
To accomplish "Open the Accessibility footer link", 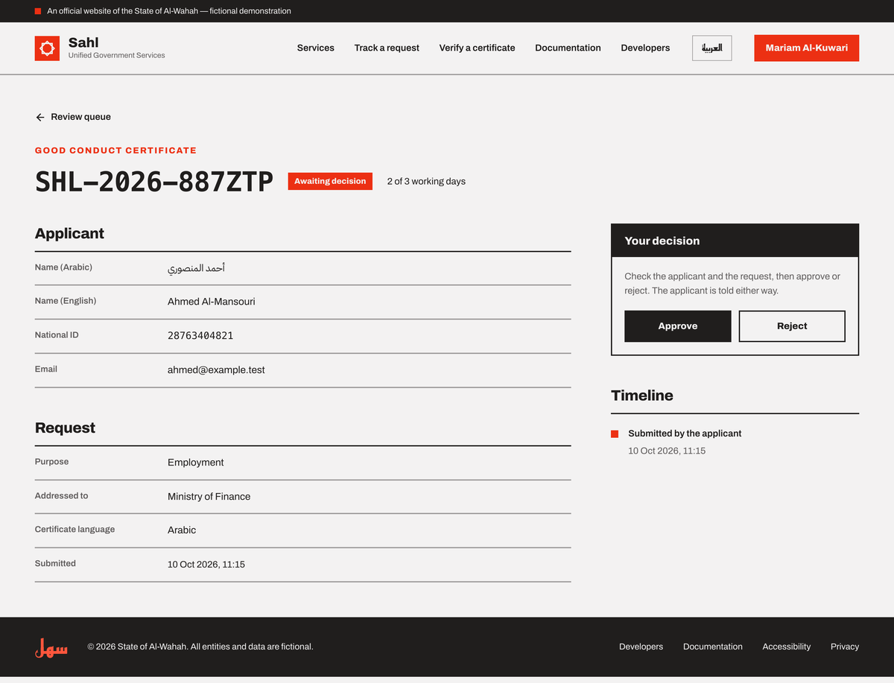I will click(x=787, y=647).
